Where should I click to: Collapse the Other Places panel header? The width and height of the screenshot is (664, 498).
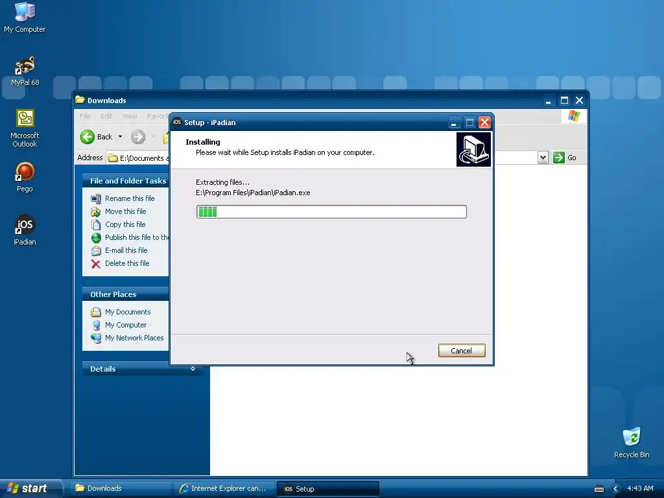(x=125, y=294)
